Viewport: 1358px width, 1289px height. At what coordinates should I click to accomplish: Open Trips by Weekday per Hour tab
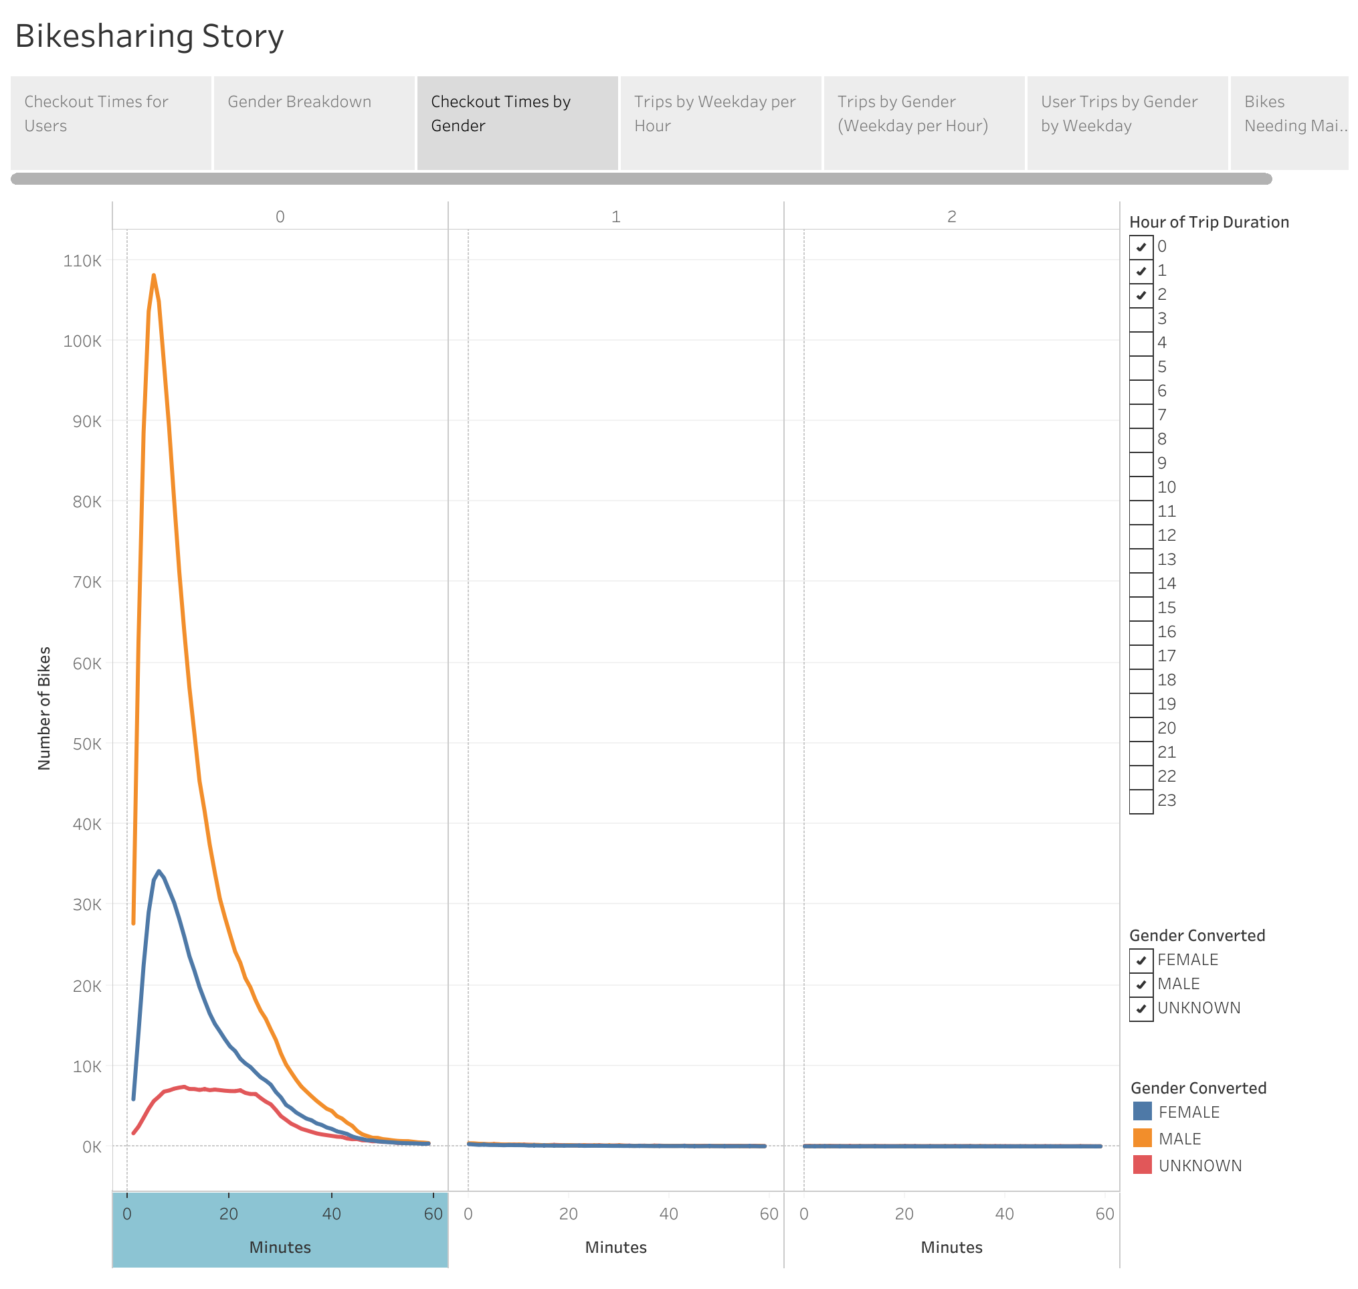pyautogui.click(x=720, y=123)
